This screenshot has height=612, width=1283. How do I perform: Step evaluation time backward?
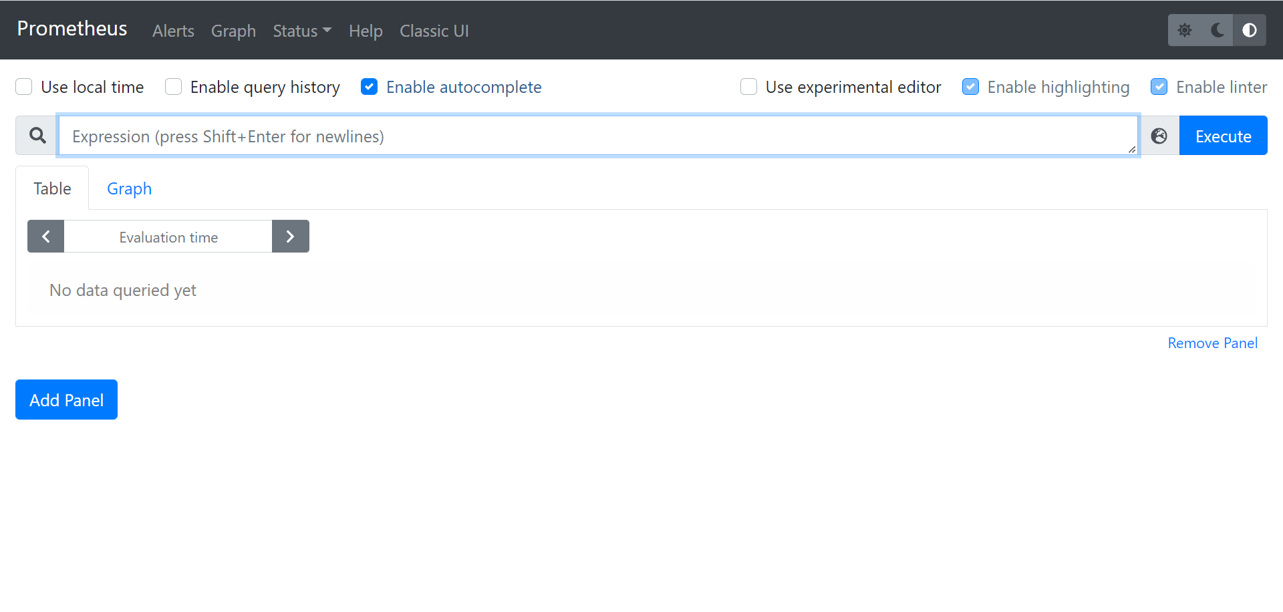coord(45,237)
